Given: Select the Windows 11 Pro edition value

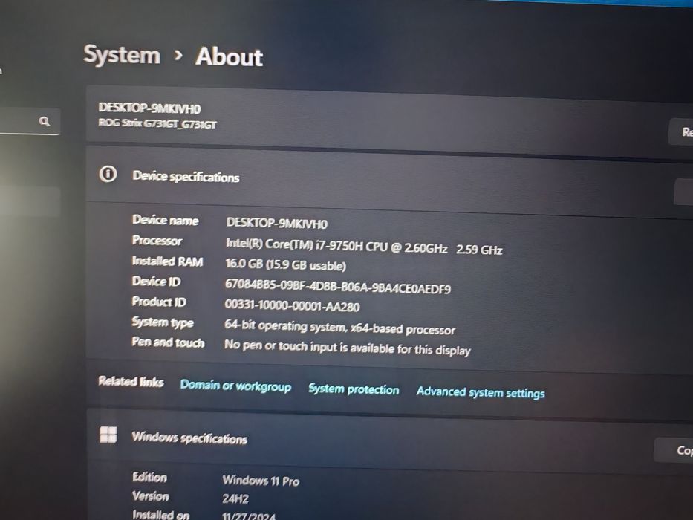Looking at the screenshot, I should click(261, 480).
